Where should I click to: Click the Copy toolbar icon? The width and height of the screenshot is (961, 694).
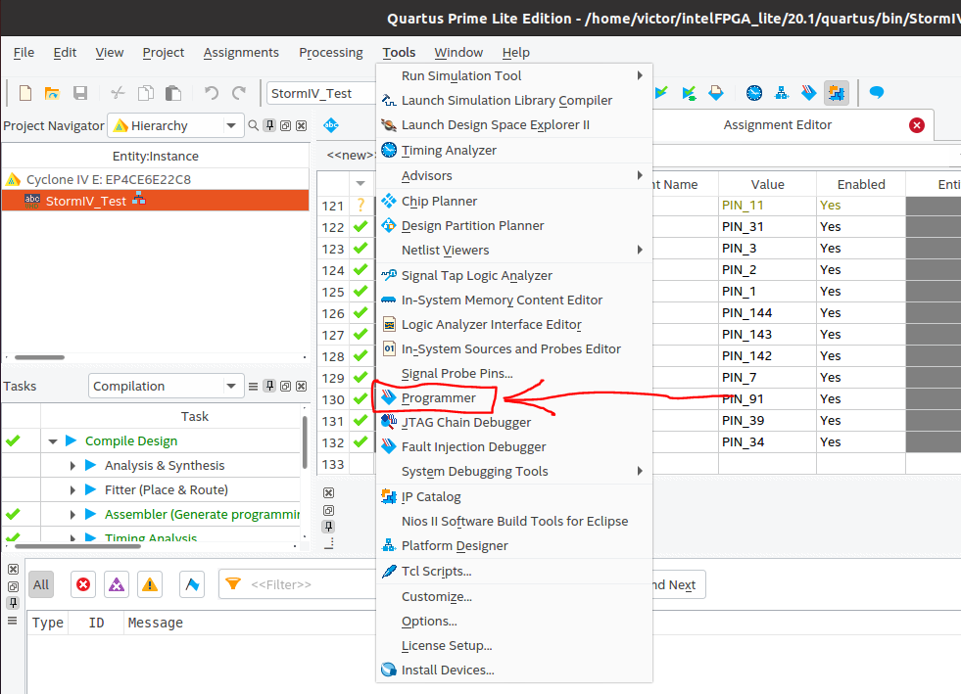tap(146, 93)
